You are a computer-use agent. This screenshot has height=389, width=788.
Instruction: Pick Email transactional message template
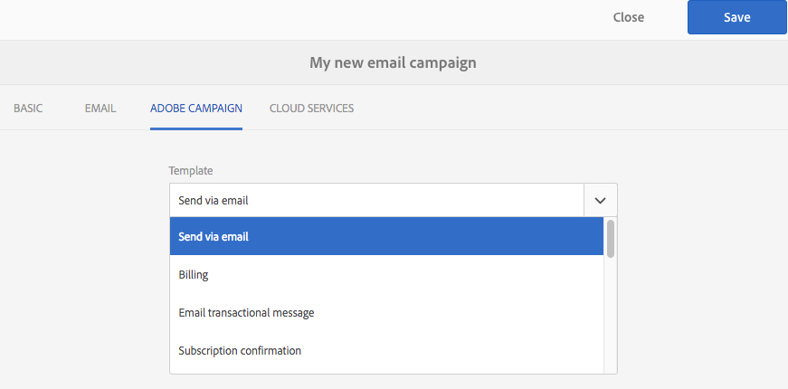point(386,312)
